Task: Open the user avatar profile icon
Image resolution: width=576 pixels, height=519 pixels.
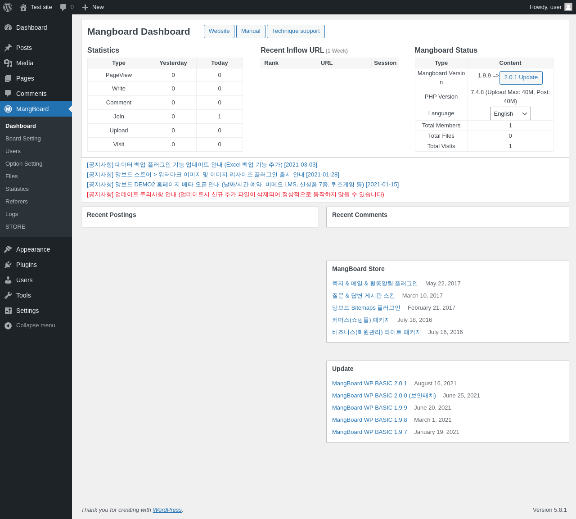Action: pyautogui.click(x=568, y=7)
